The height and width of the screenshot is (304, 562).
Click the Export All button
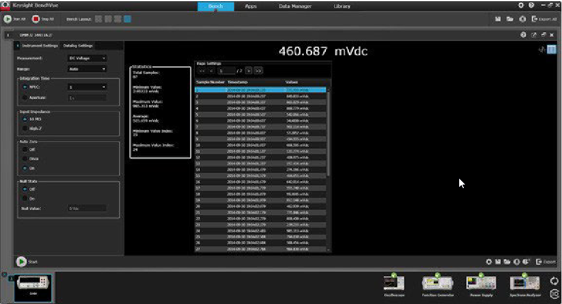tap(545, 19)
